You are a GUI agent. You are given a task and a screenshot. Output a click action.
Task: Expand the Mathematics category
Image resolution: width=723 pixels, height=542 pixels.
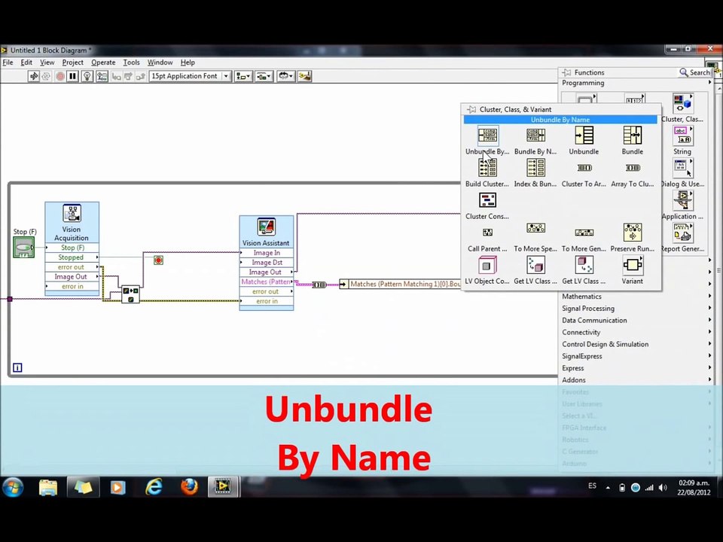click(636, 297)
